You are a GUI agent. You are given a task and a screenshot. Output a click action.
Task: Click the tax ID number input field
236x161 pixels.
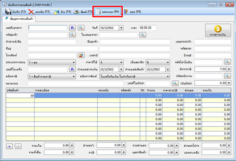click(x=213, y=42)
